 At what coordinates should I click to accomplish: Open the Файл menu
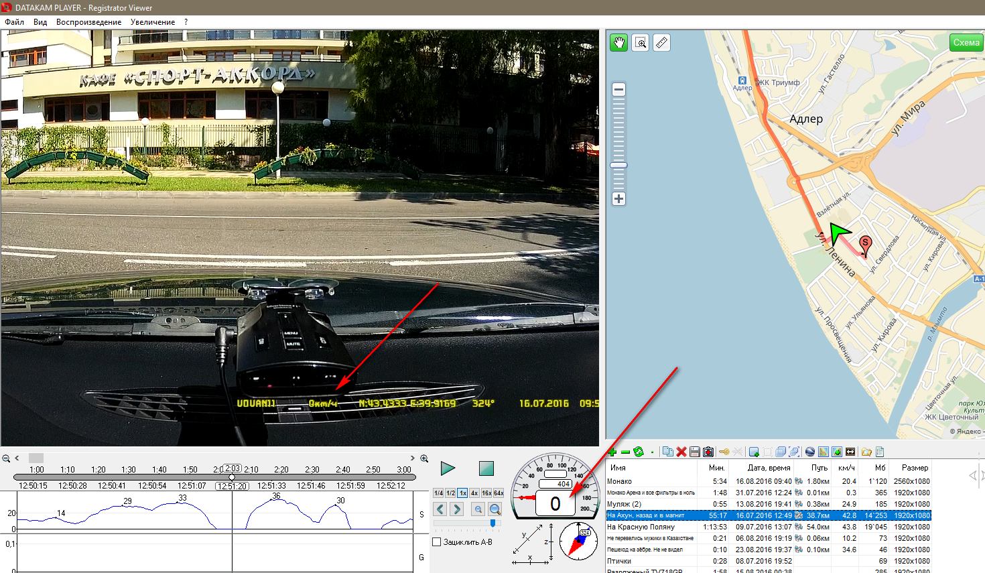click(14, 22)
